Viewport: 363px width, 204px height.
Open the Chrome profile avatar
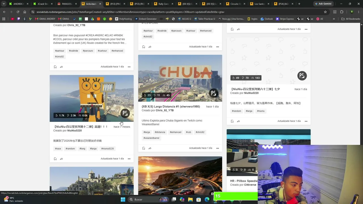[x=352, y=12]
